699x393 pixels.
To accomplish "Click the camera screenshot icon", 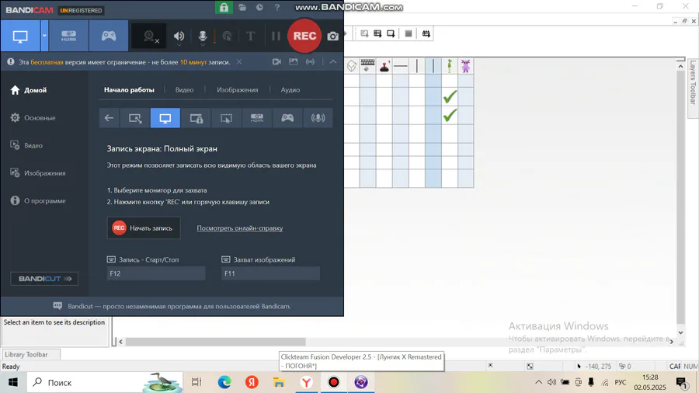I will [332, 37].
